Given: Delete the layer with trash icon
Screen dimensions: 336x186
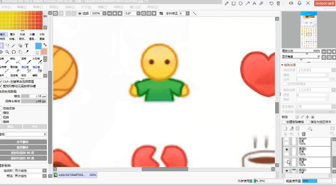Looking at the screenshot, I should coord(304,134).
